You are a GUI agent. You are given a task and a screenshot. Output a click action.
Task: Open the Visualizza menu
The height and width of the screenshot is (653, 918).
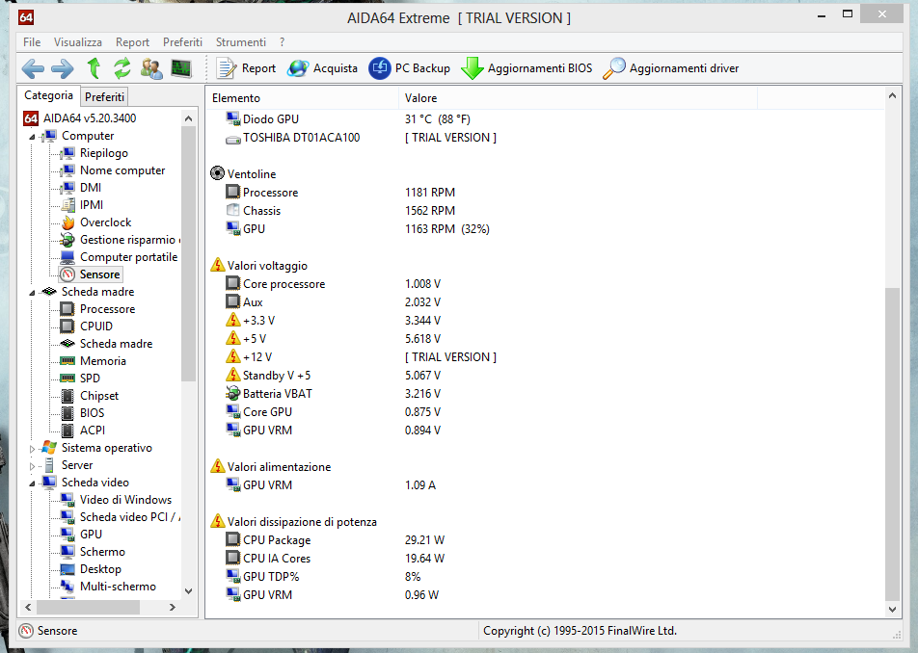pyautogui.click(x=78, y=42)
